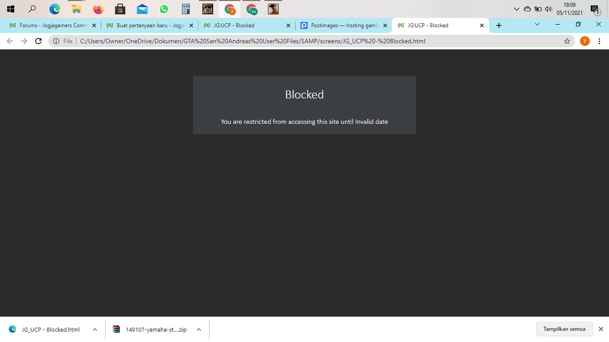Close the active JG:UCP - Blocked tab
The image size is (609, 342).
(482, 26)
